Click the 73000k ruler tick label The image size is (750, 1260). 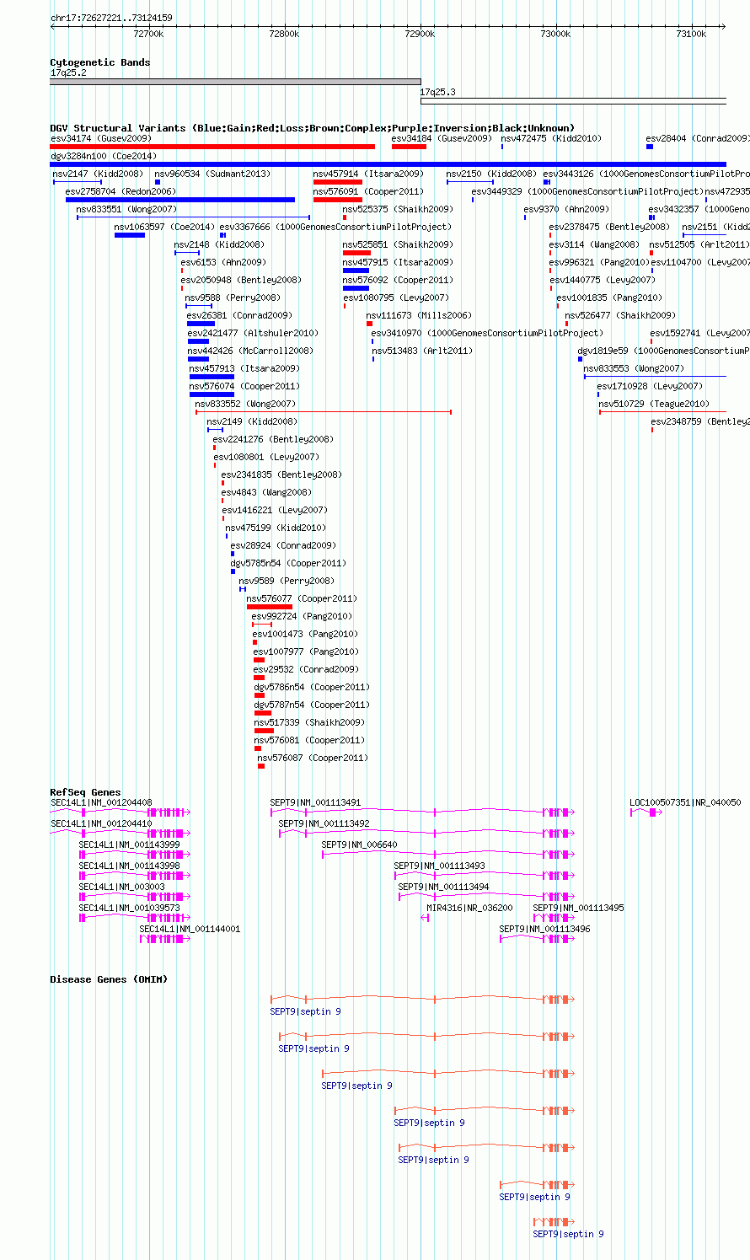pos(555,34)
